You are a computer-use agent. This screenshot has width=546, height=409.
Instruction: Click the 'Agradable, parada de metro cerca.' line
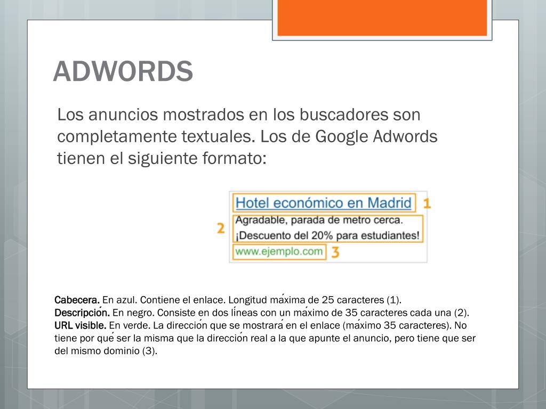pos(319,220)
